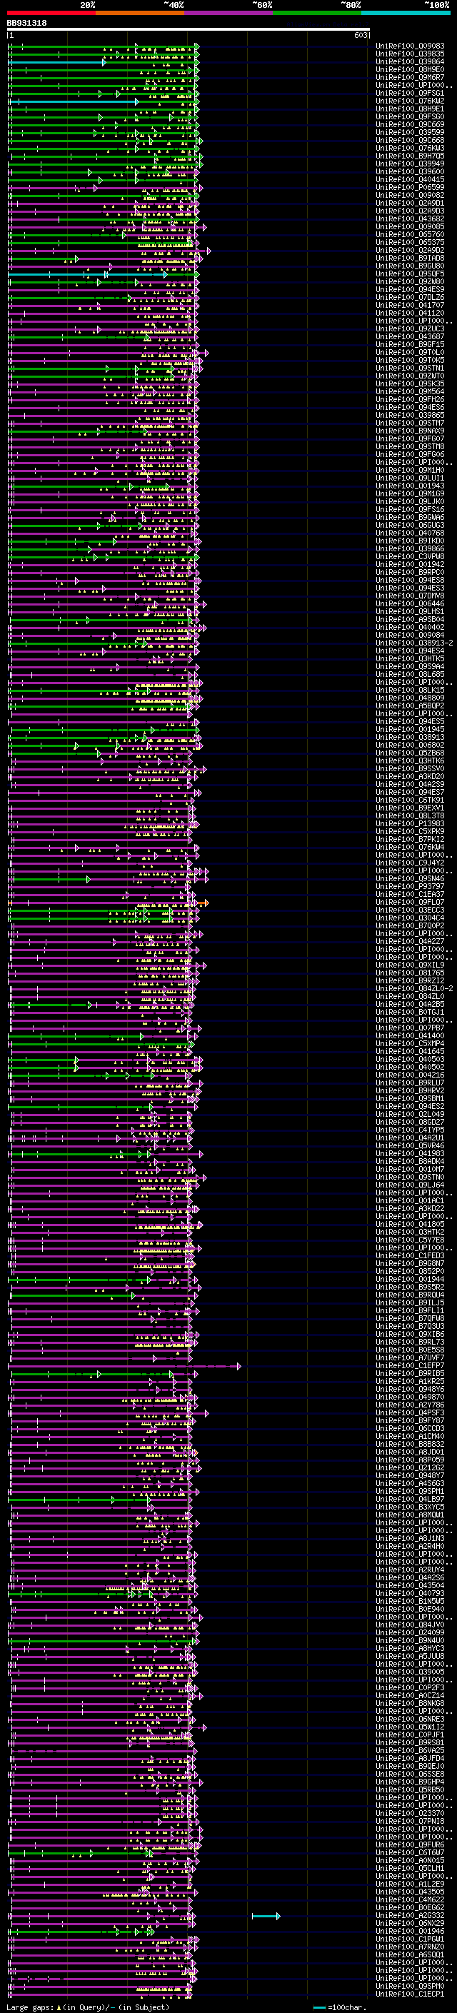Viewport: 457px width, 2013px height.
Task: Select hit label UniRef100_C1ECP1
Action: pos(410,1994)
